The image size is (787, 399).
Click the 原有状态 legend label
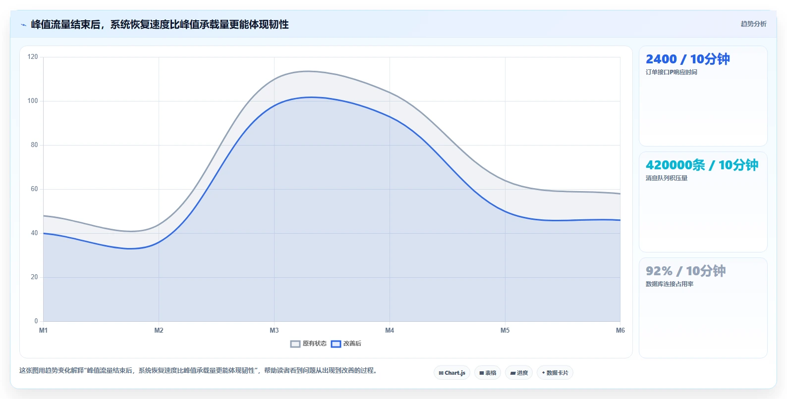pos(315,344)
